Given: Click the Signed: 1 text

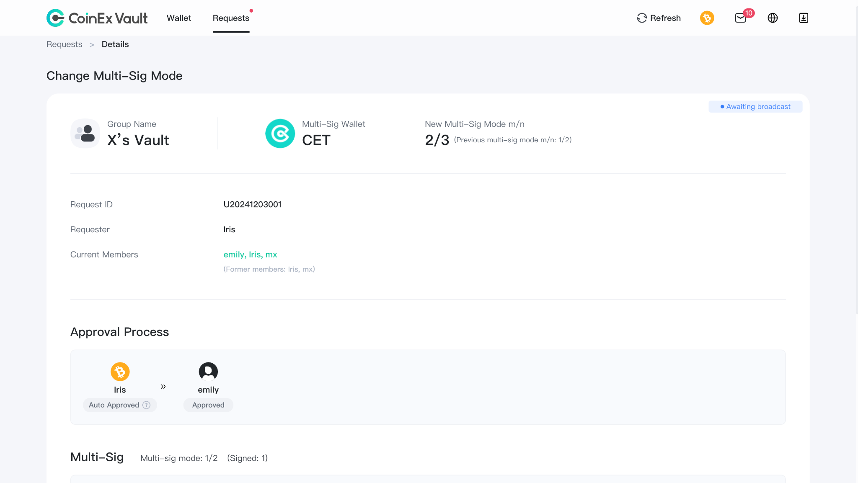Looking at the screenshot, I should point(247,458).
